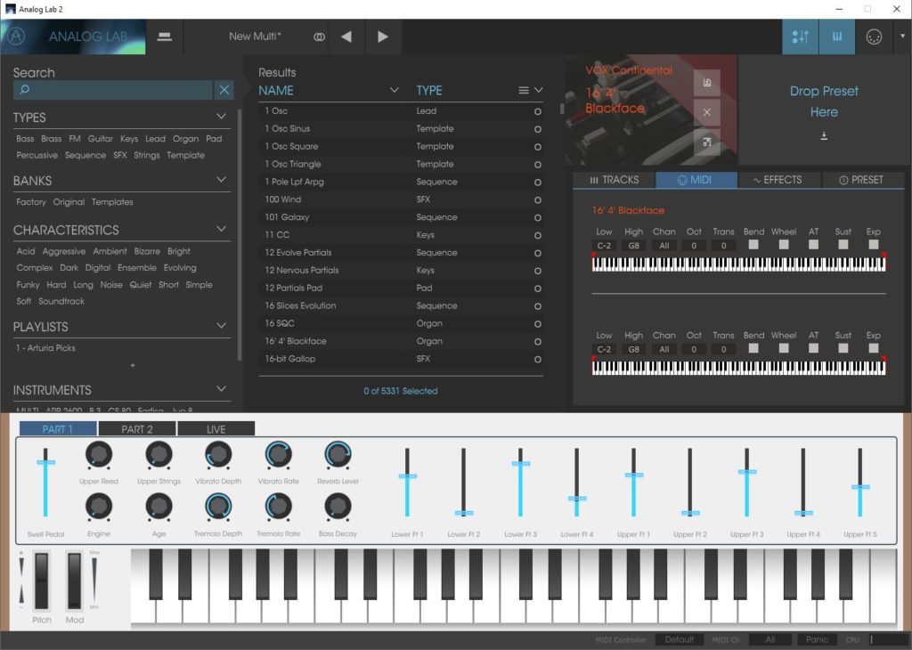The height and width of the screenshot is (650, 912).
Task: Open the MIDI settings plug icon
Action: (874, 37)
